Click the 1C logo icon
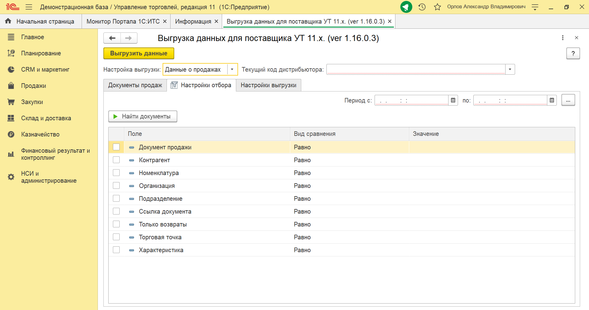Viewport: 589px width, 310px height. click(13, 7)
